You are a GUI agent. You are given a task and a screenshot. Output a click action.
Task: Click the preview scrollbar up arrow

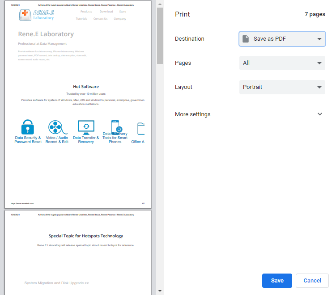tap(160, 4)
